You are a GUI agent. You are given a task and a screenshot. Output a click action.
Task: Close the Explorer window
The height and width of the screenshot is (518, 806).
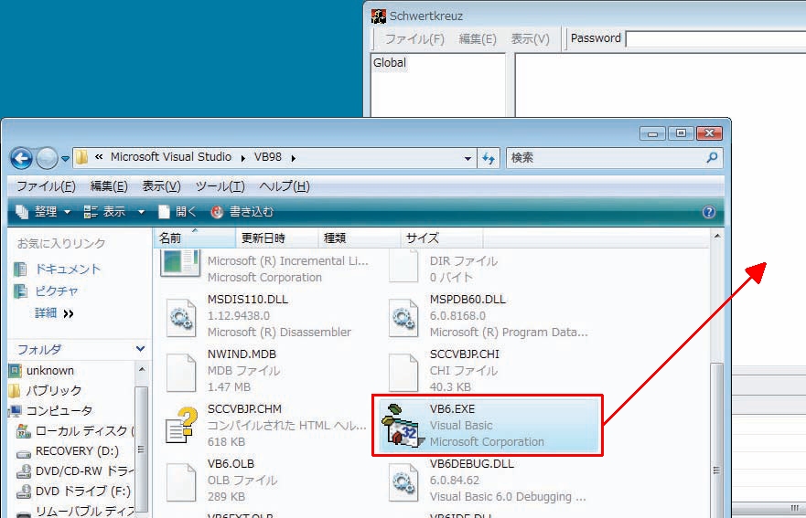[x=709, y=133]
